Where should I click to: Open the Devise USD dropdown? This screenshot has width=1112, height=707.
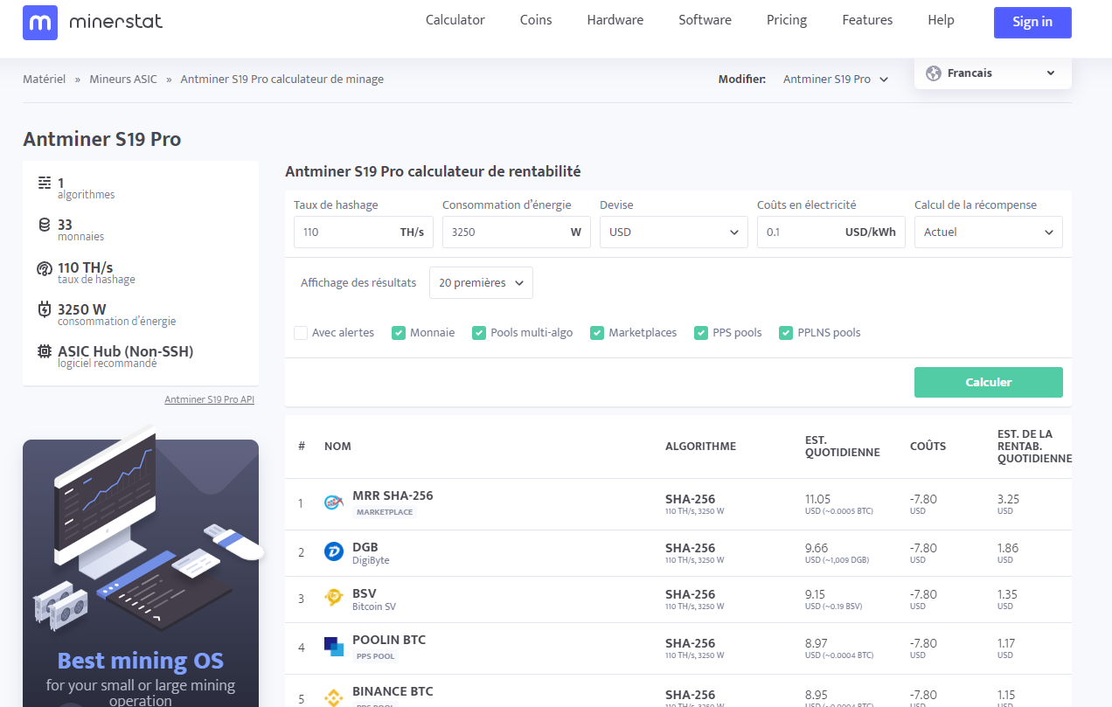pos(673,232)
